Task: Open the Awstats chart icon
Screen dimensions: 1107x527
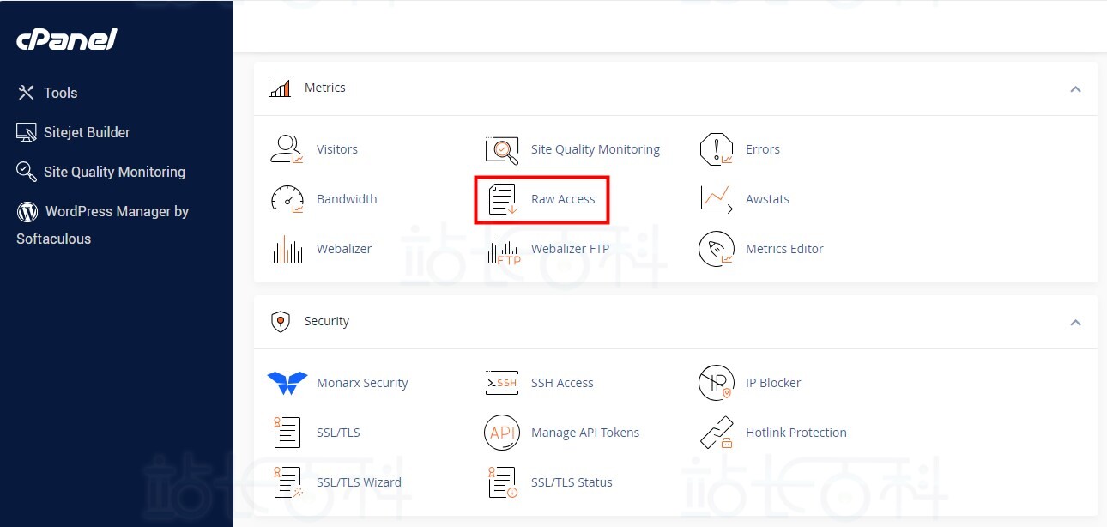Action: click(716, 199)
